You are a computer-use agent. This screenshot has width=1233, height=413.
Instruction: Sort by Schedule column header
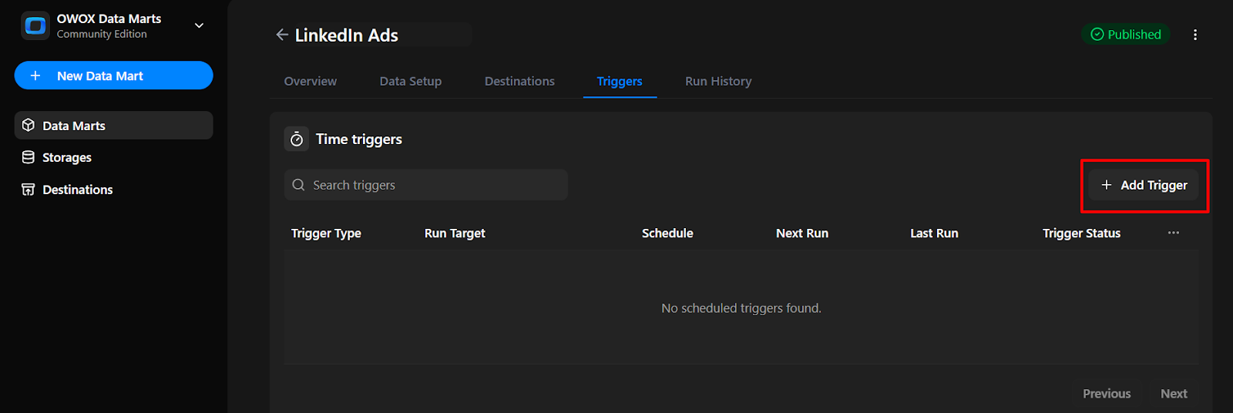(667, 233)
